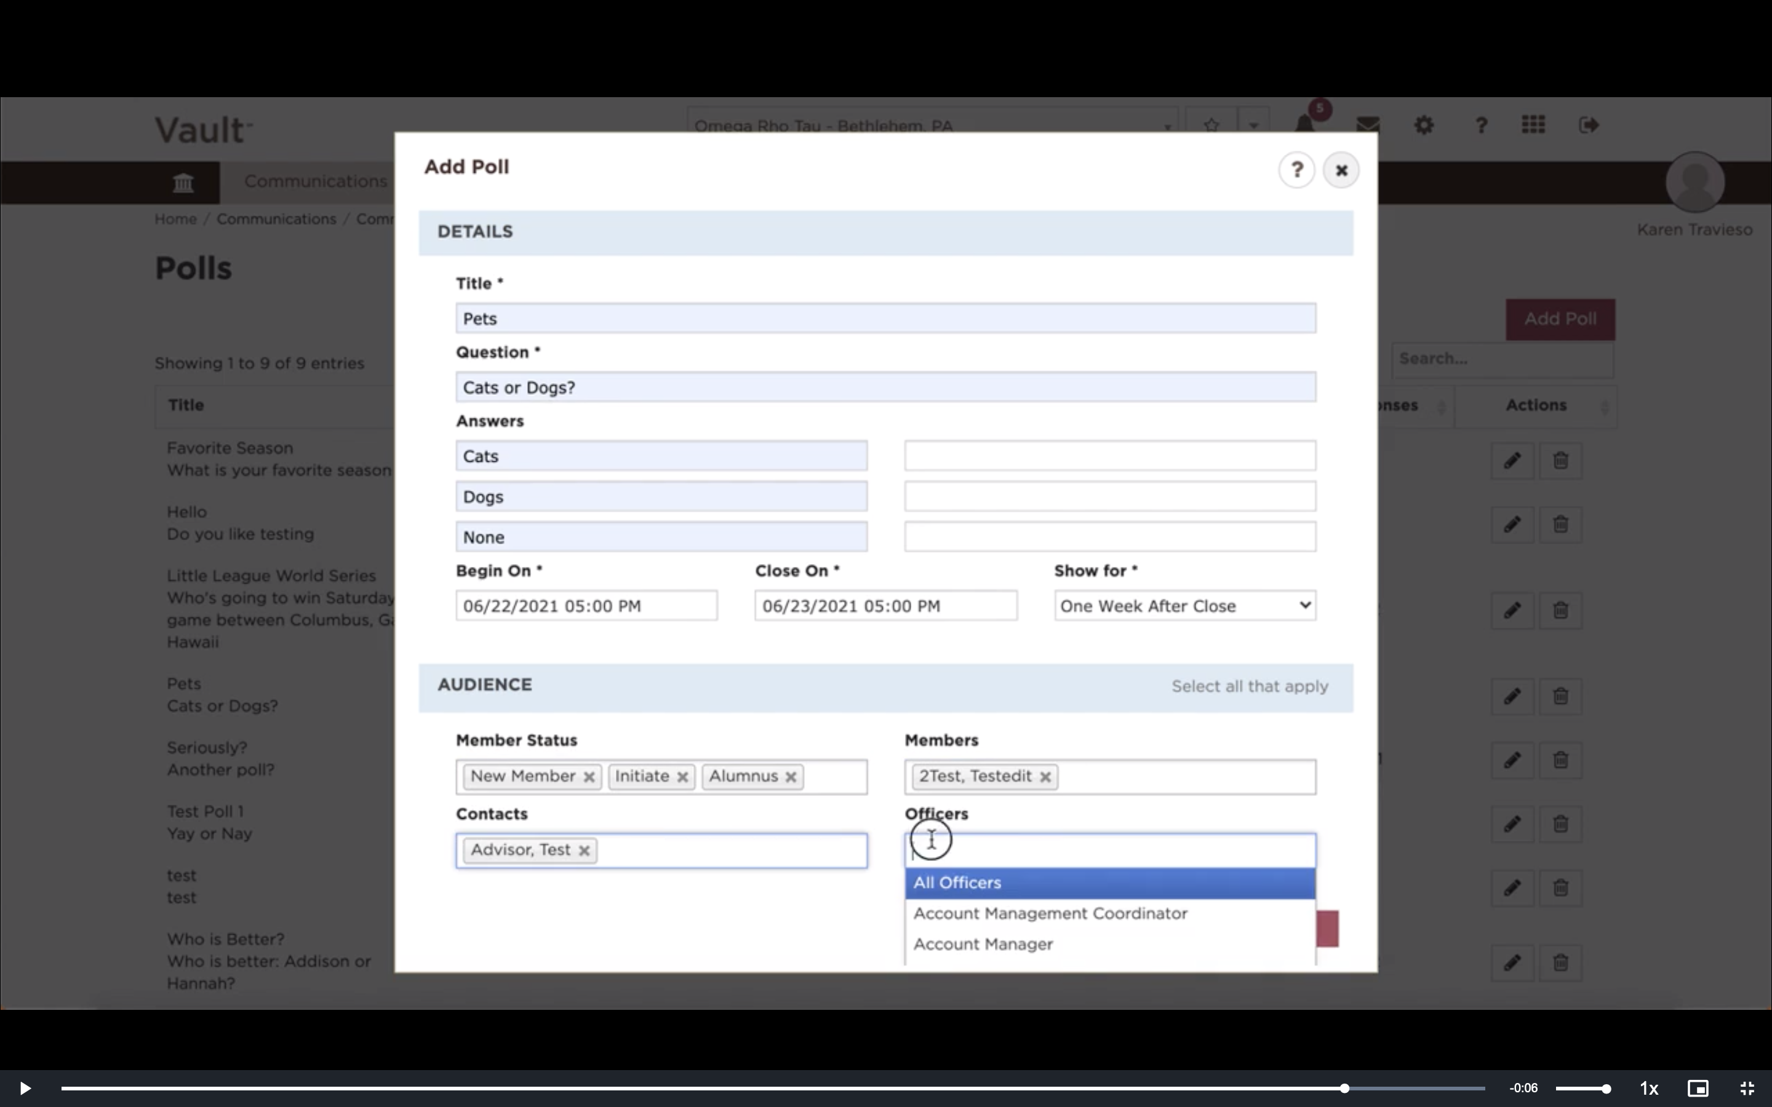
Task: Remove Advisor, Test contact tag
Action: point(583,851)
